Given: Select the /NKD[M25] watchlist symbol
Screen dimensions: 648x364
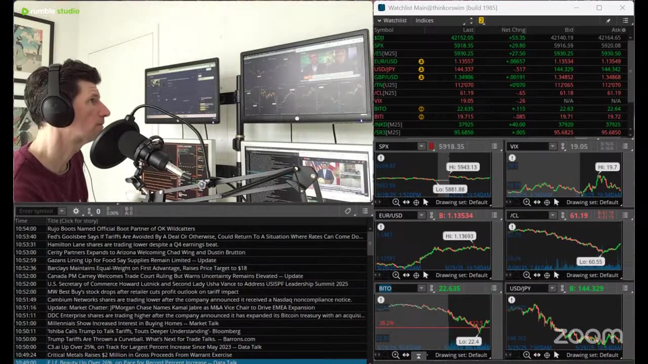Looking at the screenshot, I should point(388,124).
